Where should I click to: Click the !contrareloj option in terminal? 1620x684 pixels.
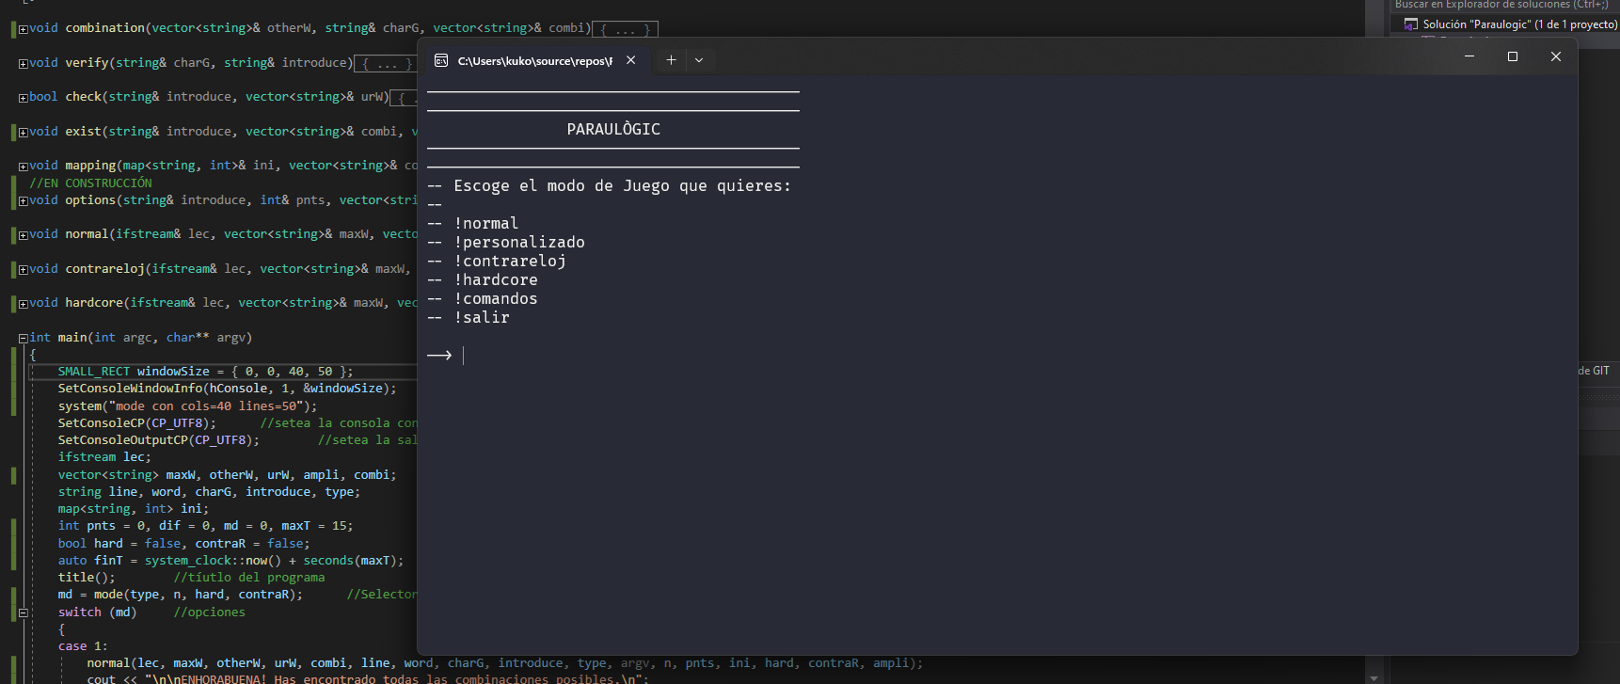pyautogui.click(x=510, y=262)
